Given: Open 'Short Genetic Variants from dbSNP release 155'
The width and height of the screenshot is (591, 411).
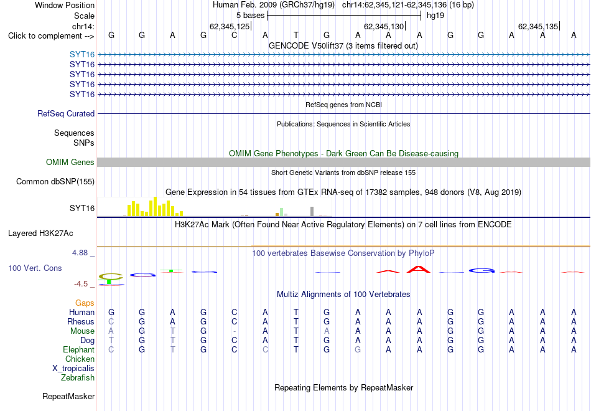Looking at the screenshot, I should pos(343,172).
